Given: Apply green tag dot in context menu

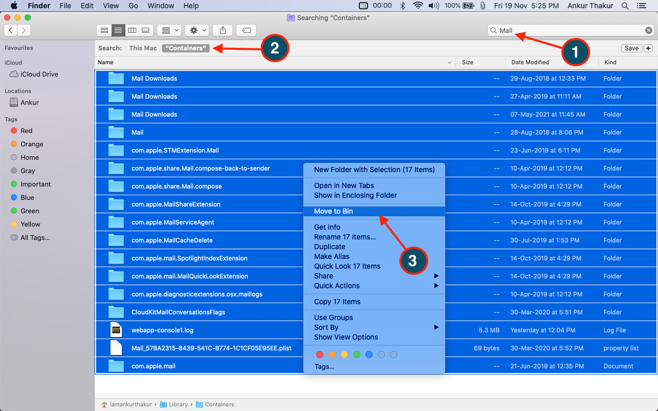Looking at the screenshot, I should [x=357, y=354].
